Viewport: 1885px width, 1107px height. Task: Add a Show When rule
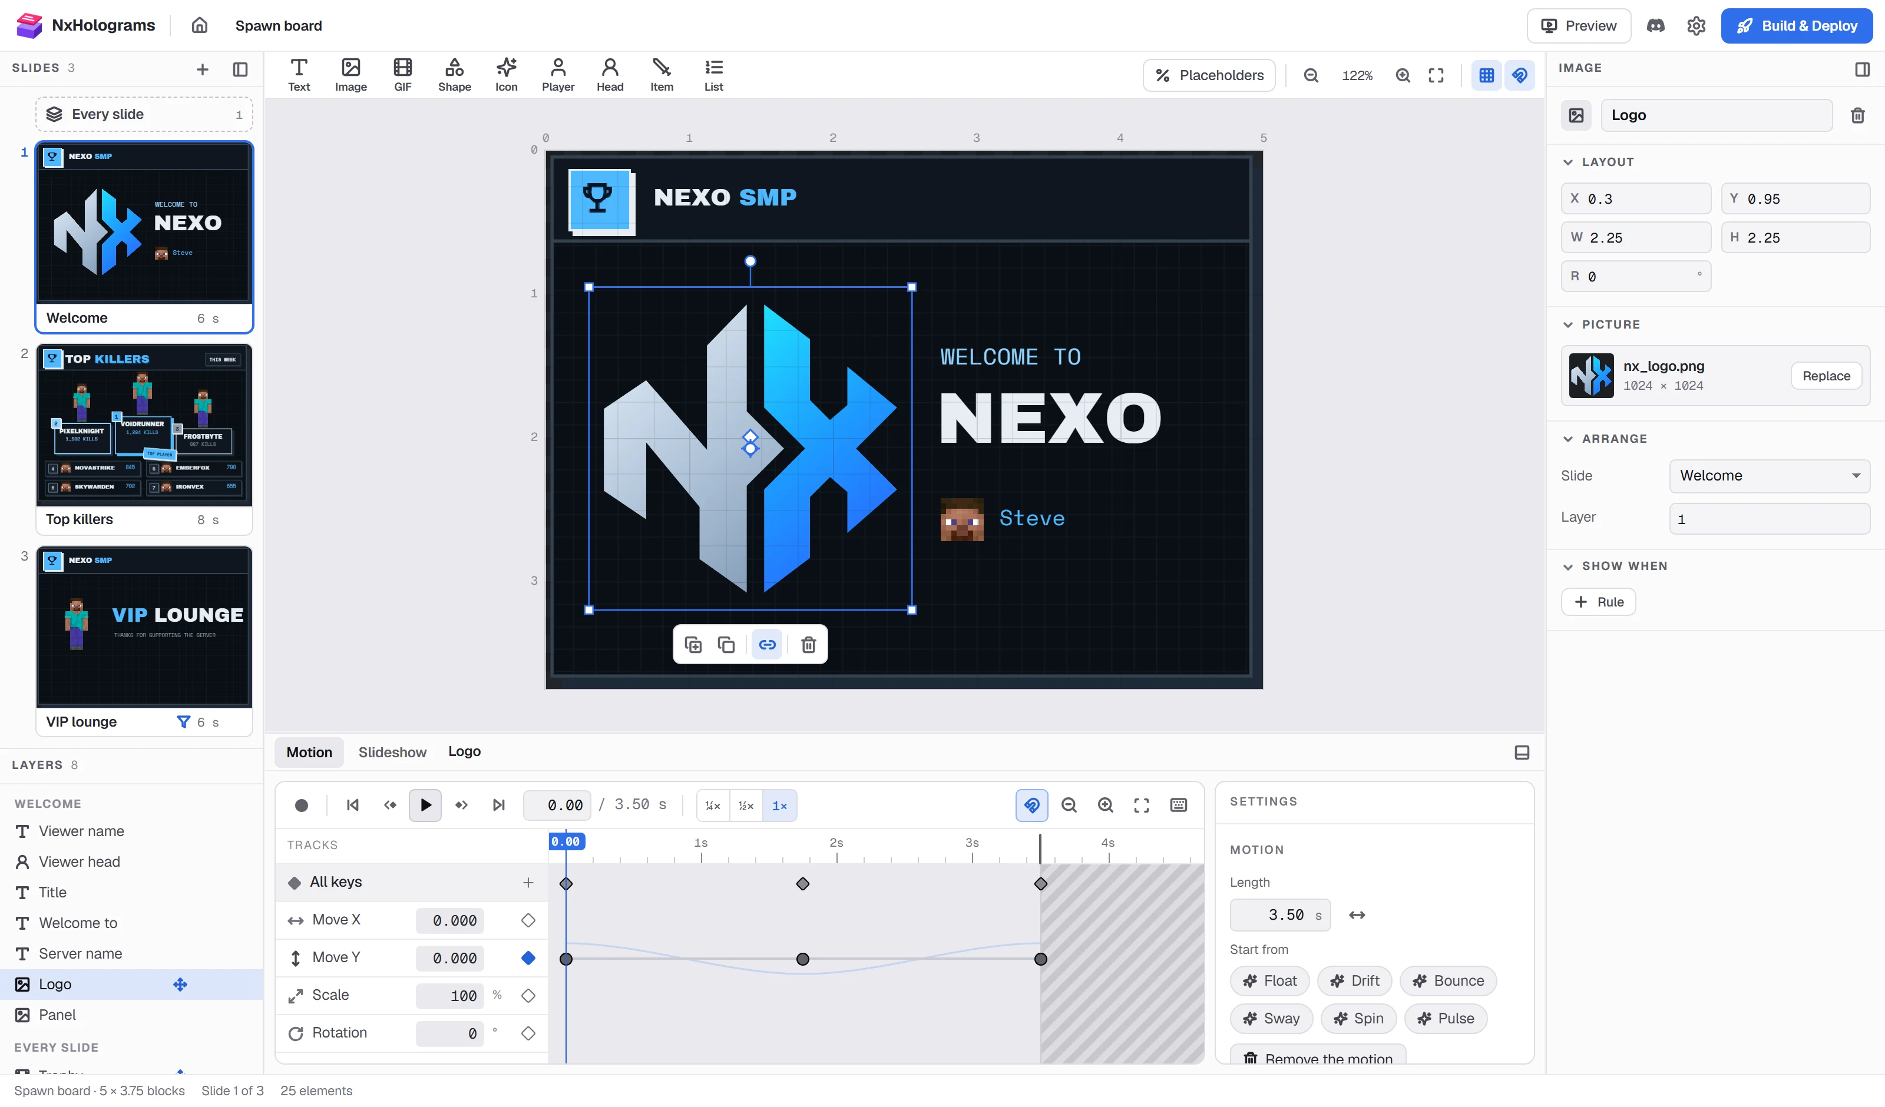coord(1598,602)
